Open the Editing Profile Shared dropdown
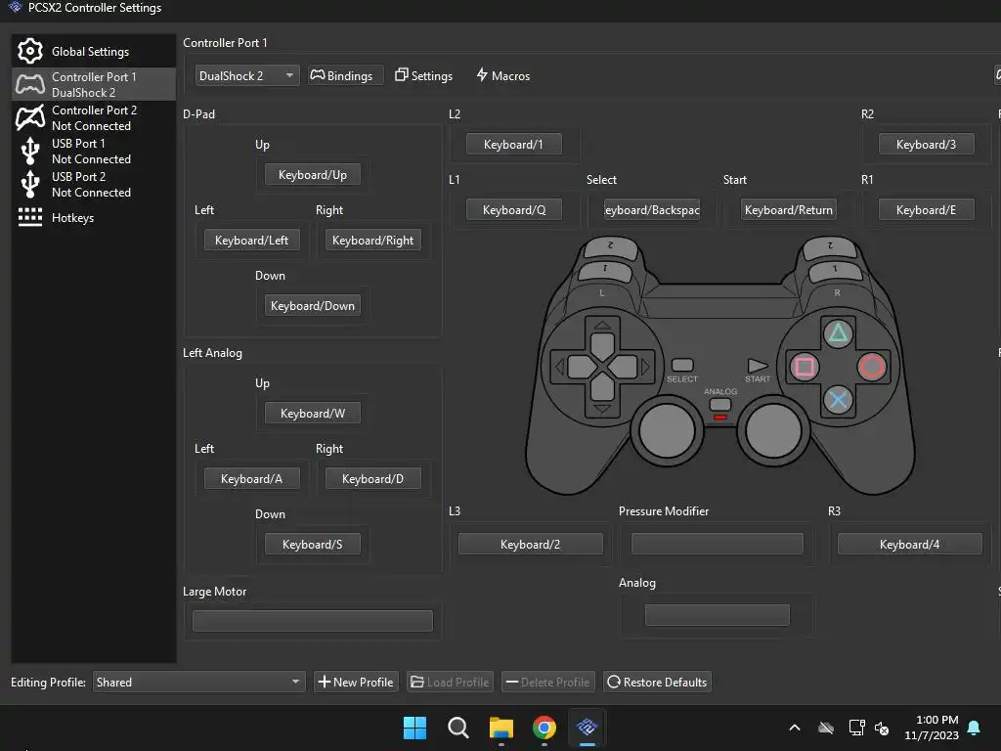This screenshot has width=1001, height=751. [x=199, y=682]
